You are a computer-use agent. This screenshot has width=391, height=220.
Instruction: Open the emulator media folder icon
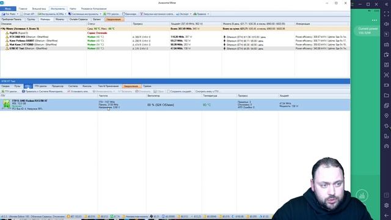[x=386, y=95]
